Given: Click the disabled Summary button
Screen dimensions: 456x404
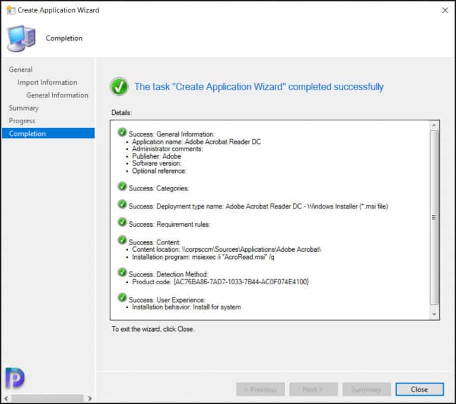Looking at the screenshot, I should tap(366, 389).
